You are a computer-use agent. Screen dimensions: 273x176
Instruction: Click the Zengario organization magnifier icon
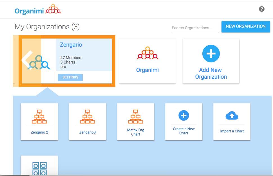39,63
